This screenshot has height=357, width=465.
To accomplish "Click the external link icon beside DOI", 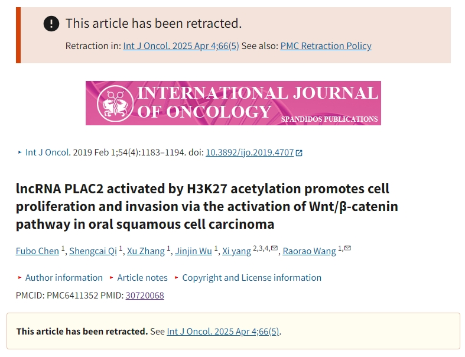I will (299, 153).
